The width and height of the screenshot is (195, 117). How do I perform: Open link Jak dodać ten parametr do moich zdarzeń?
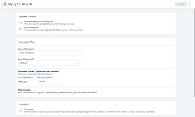(35, 74)
